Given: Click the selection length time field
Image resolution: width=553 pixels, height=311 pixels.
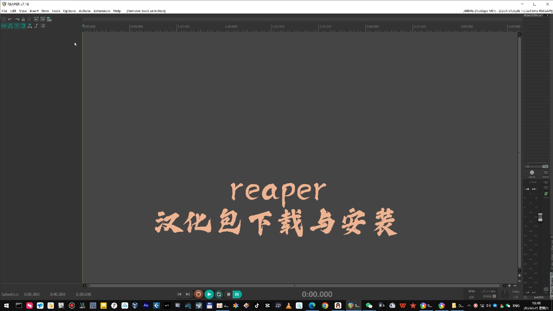Looking at the screenshot, I should click(x=84, y=294).
